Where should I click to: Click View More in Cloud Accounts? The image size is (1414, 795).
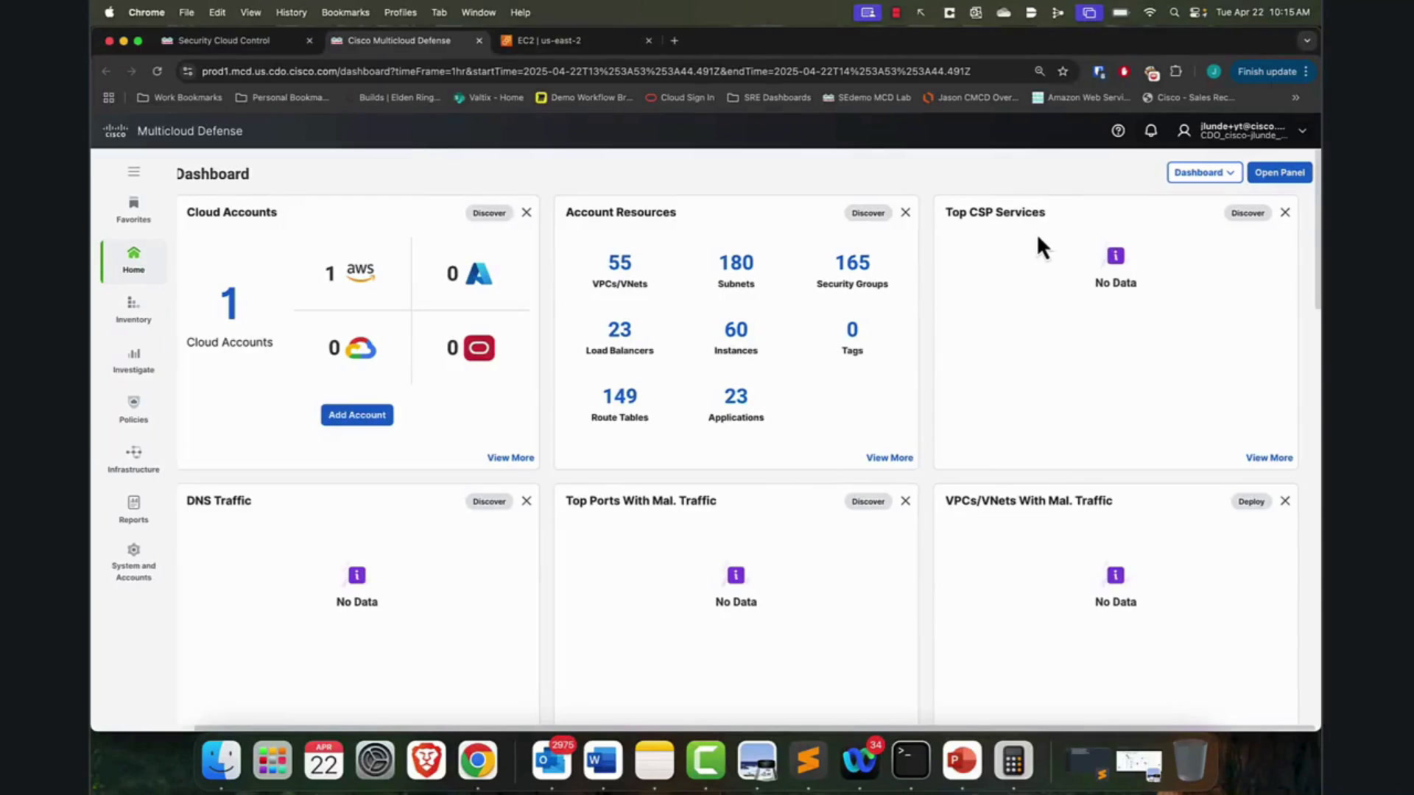510,458
